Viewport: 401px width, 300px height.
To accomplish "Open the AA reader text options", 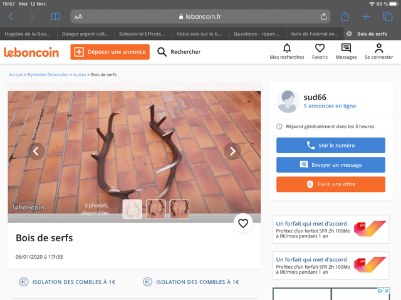I will tap(78, 17).
